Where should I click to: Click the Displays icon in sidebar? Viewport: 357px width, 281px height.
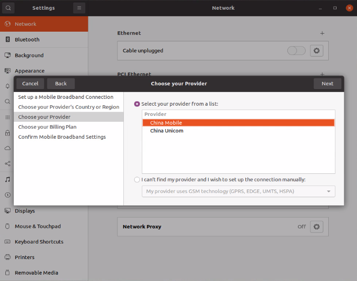tap(7, 211)
